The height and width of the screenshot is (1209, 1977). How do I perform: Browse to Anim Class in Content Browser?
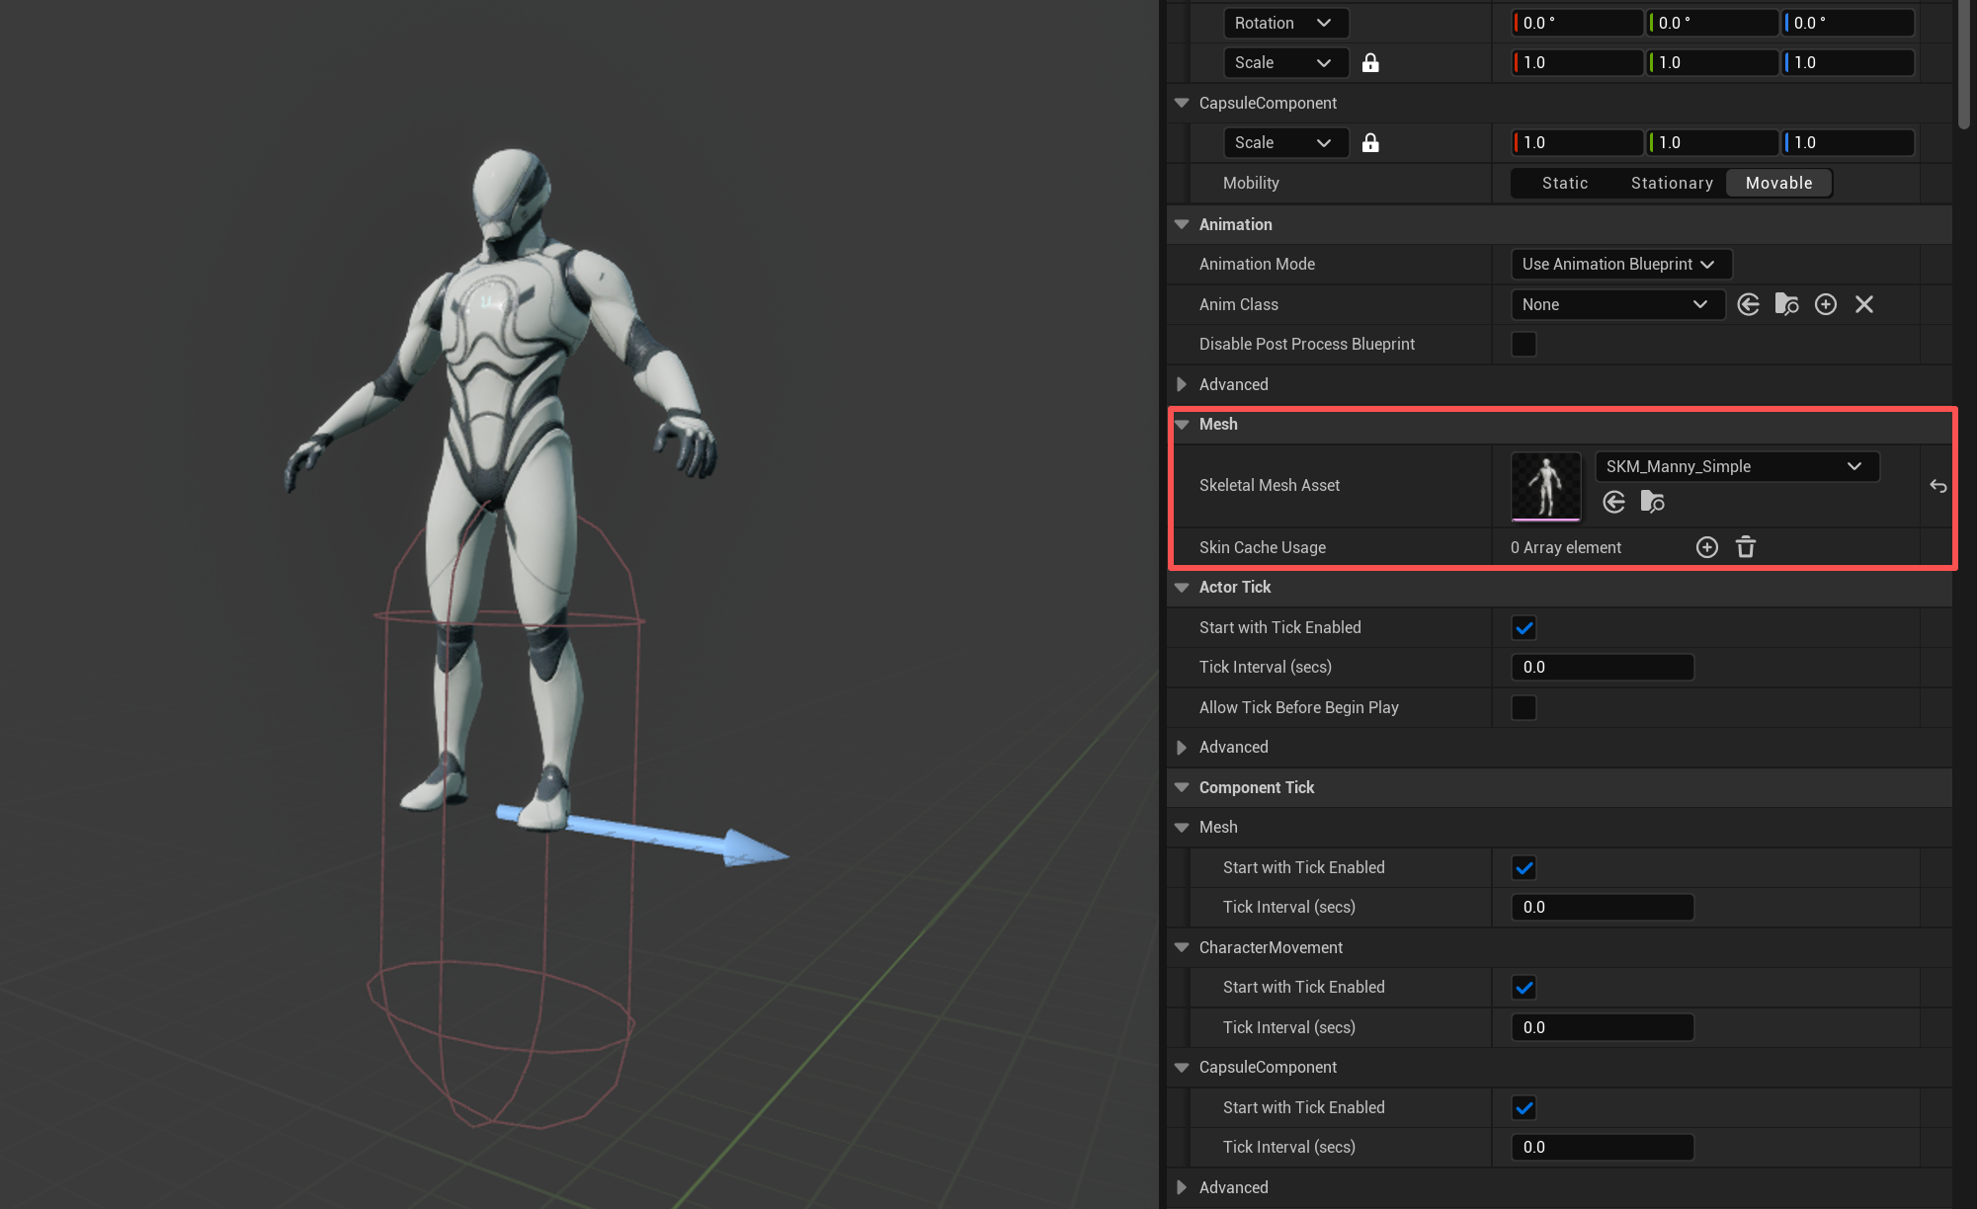pos(1786,304)
